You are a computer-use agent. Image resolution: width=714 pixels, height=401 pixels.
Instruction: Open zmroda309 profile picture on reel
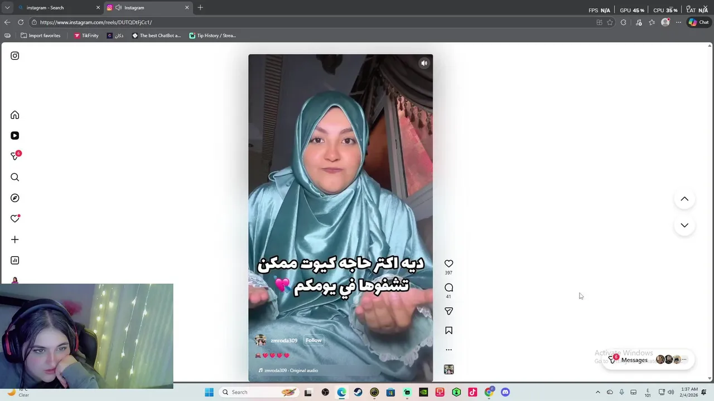[260, 340]
